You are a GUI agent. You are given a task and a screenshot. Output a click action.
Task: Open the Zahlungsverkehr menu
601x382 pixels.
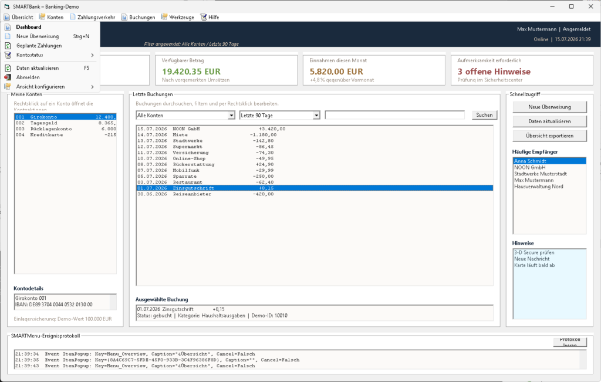pyautogui.click(x=92, y=17)
